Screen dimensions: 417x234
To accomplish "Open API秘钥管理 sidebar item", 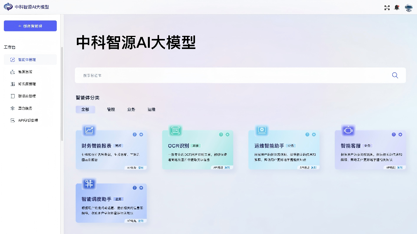I will (28, 120).
